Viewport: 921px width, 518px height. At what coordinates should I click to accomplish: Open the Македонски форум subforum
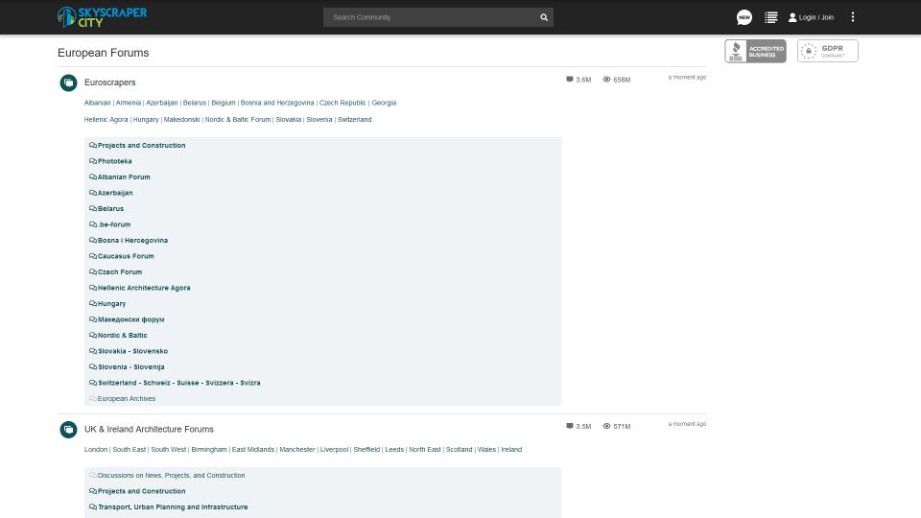tap(131, 320)
